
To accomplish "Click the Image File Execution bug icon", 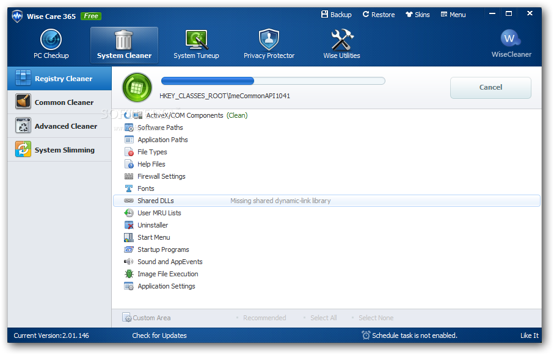I will [129, 274].
